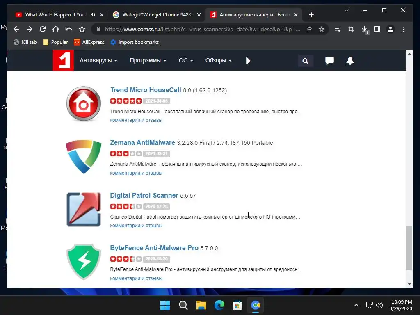Open comments link under ByteFence
This screenshot has height=315, width=420.
pos(136,278)
